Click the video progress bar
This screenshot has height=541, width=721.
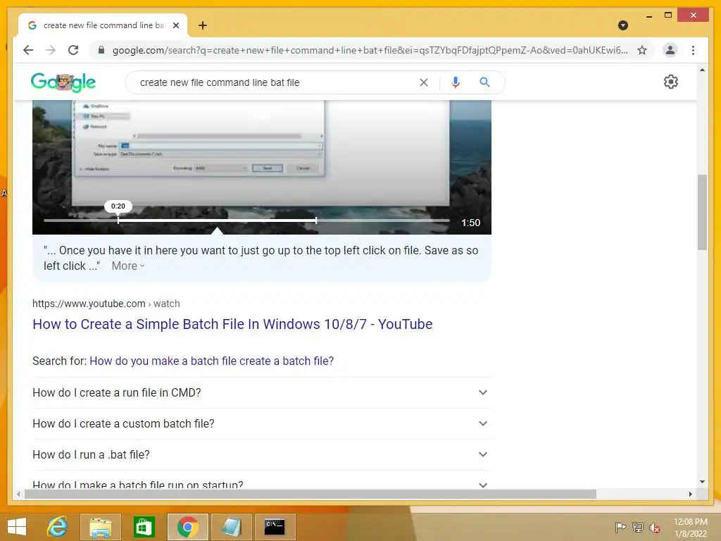click(246, 220)
